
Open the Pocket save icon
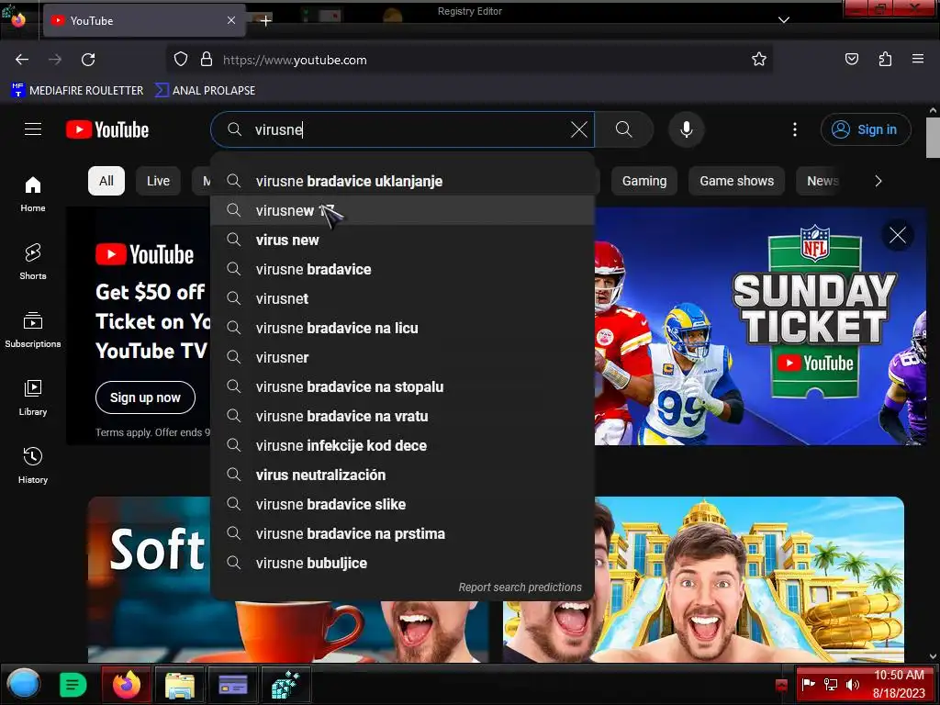[851, 60]
